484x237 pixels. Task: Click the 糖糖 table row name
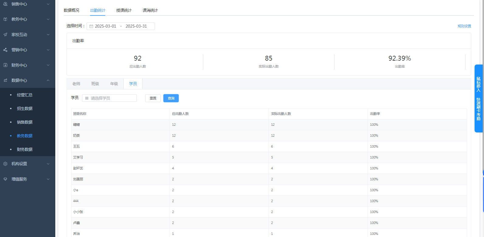click(x=76, y=125)
